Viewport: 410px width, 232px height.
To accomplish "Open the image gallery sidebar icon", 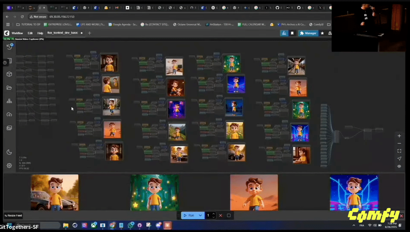I will pyautogui.click(x=9, y=128).
